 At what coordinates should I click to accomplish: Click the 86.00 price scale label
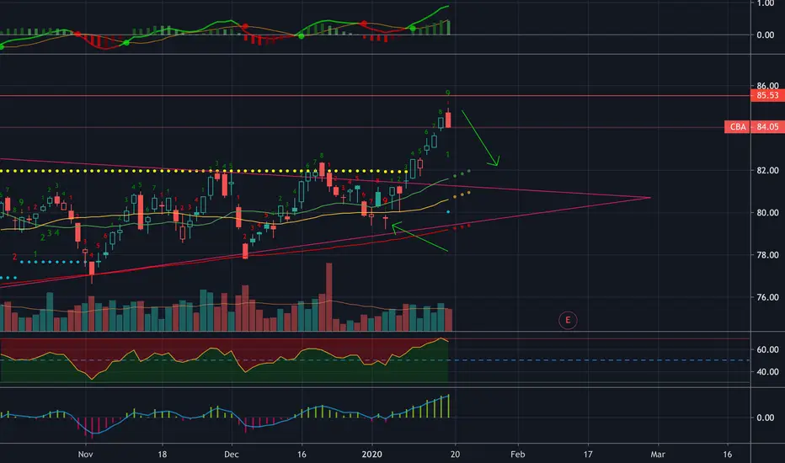point(767,86)
